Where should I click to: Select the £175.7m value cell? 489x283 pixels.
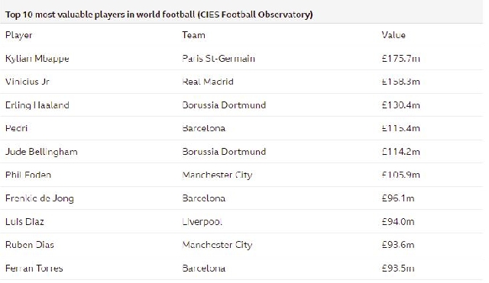(x=400, y=59)
